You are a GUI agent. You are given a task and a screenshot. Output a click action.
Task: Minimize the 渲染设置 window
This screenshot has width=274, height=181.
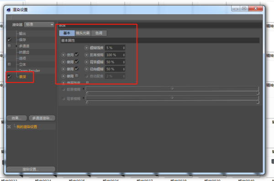click(x=236, y=9)
